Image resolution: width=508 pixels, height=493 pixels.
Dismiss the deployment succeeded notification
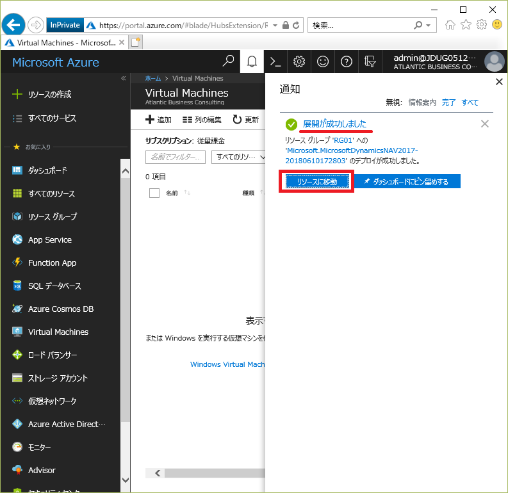pos(485,124)
